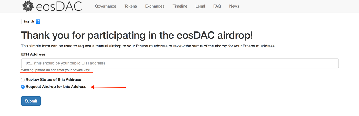Click the ETH Address field label
Screen dimensions: 359x116
33,54
